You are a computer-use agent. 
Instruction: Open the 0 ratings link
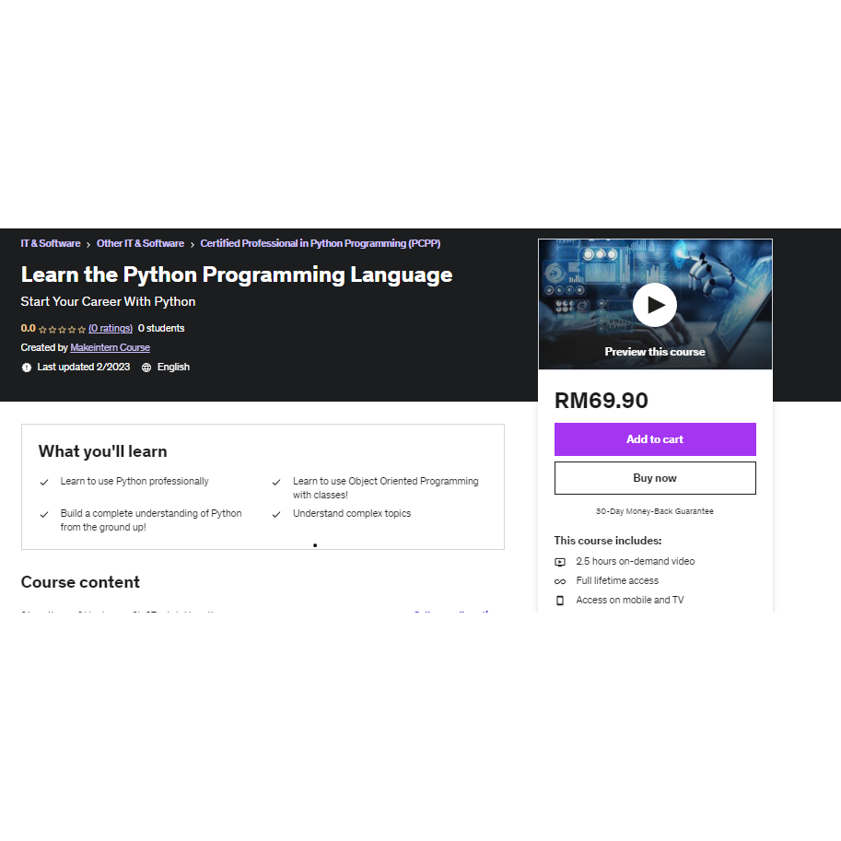coord(110,328)
